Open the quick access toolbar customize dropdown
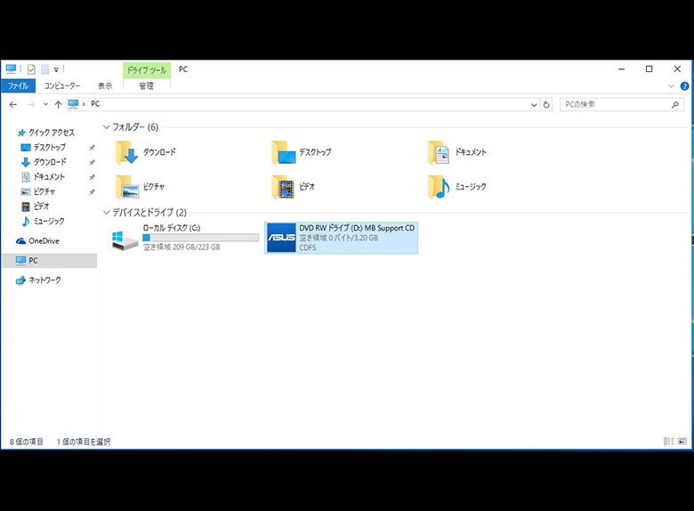The image size is (694, 511). [56, 69]
